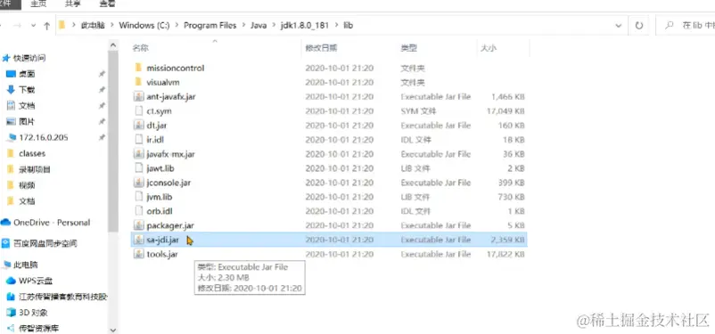Click the search magnifier icon

[x=670, y=26]
